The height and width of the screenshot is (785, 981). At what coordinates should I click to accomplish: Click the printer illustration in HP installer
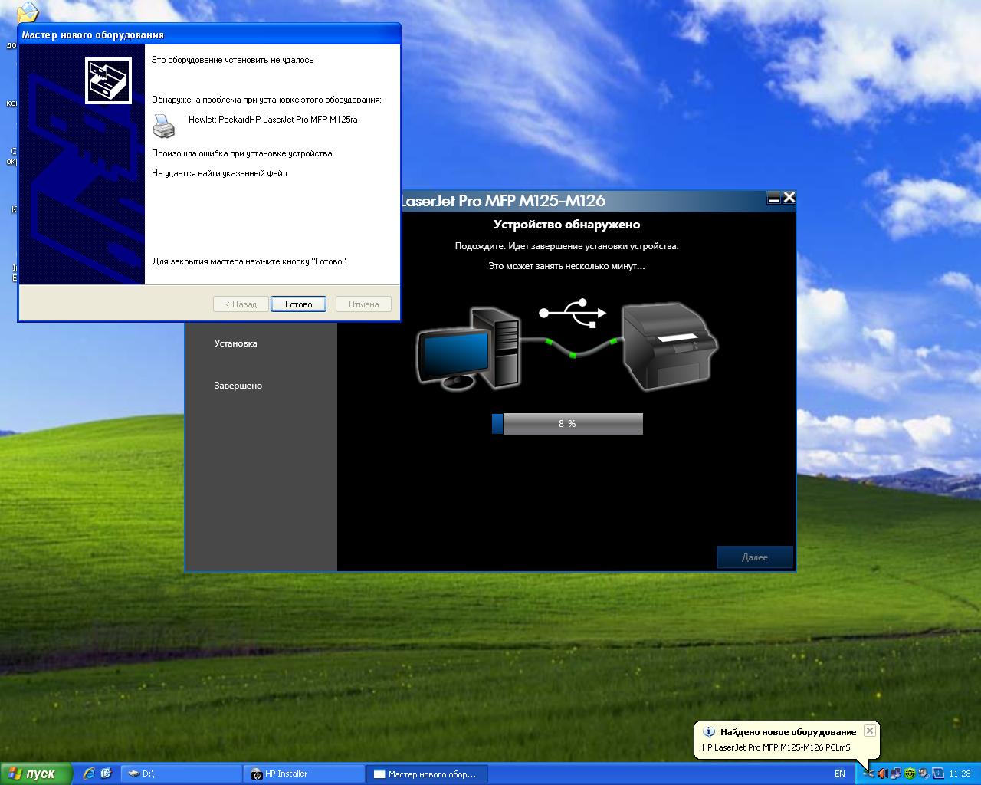[669, 347]
